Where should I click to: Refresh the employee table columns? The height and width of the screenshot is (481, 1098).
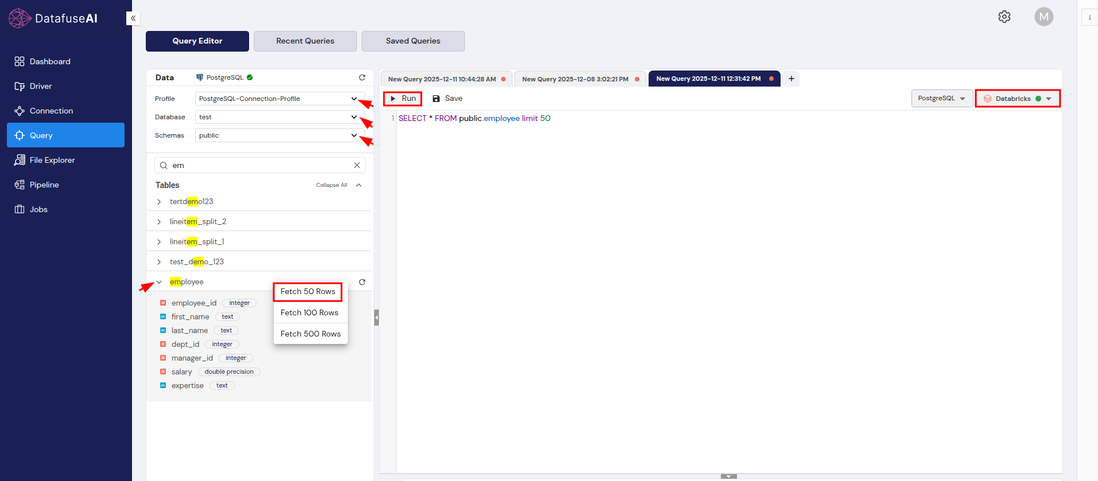pos(362,282)
